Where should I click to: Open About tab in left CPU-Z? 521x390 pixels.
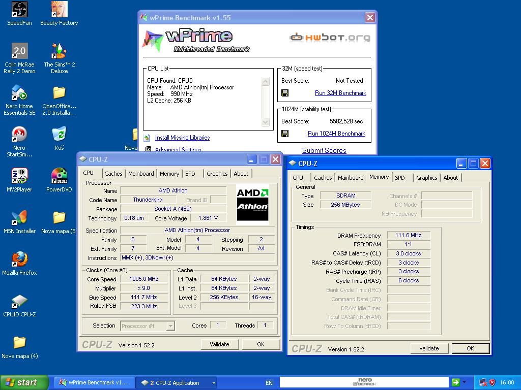coord(241,174)
